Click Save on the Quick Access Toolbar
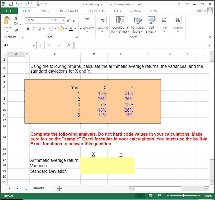 10,3
